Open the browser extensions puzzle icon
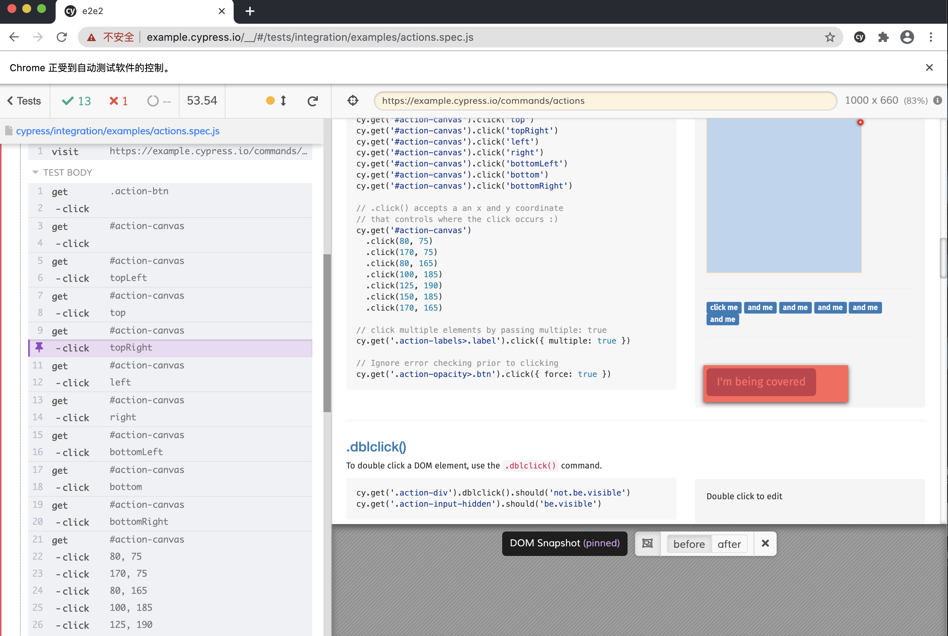948x636 pixels. (883, 37)
